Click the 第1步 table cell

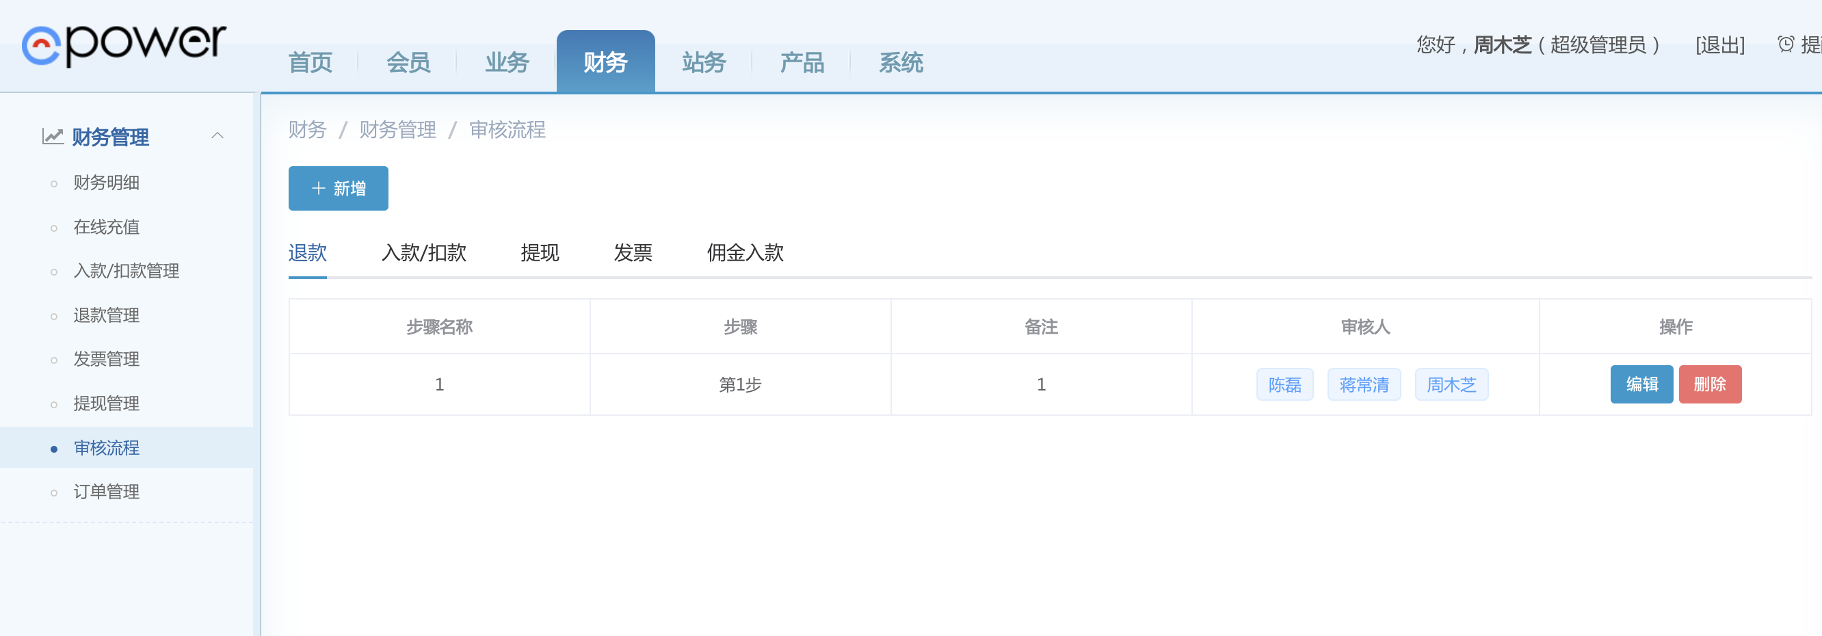pyautogui.click(x=741, y=384)
